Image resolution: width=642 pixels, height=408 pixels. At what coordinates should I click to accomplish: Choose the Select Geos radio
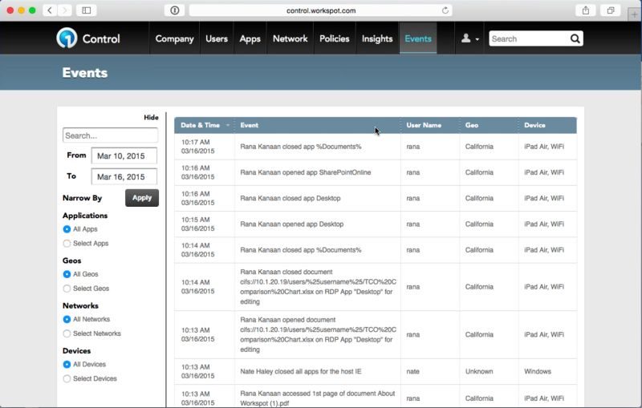click(x=67, y=289)
